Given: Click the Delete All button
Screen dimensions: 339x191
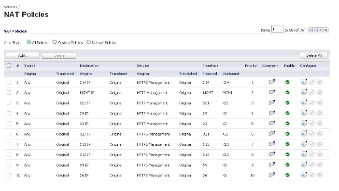Looking at the screenshot, I should coord(314,55).
